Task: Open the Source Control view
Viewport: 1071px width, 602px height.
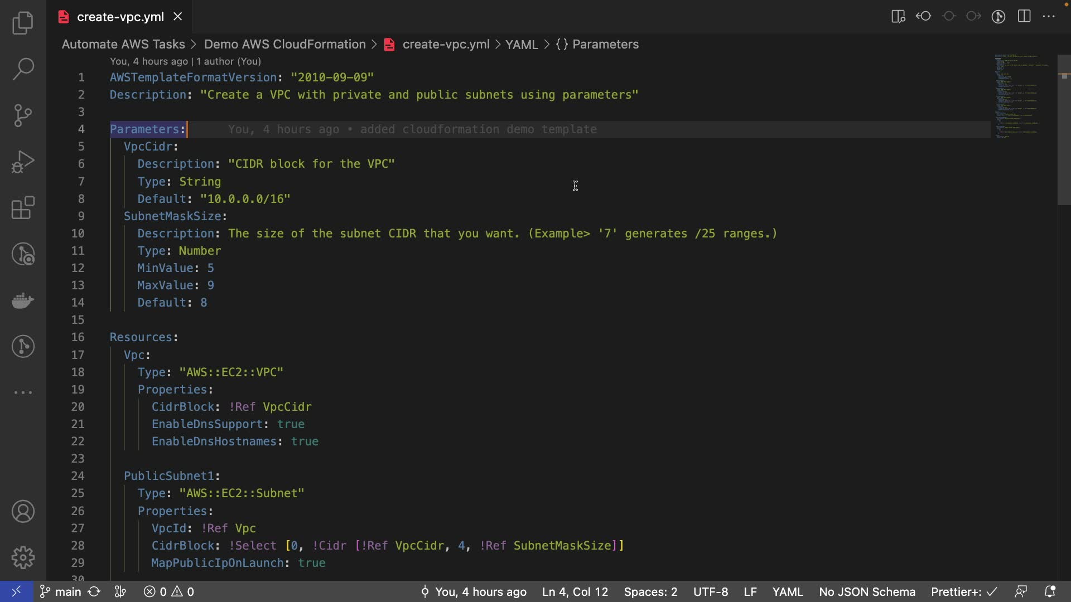Action: coord(23,115)
